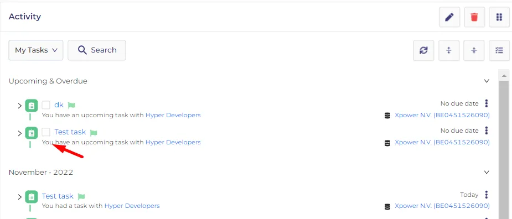Click the pencil edit icon in Activity header
The width and height of the screenshot is (512, 219).
[x=449, y=17]
